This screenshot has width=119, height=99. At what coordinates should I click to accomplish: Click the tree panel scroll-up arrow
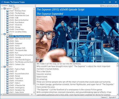[34, 9]
